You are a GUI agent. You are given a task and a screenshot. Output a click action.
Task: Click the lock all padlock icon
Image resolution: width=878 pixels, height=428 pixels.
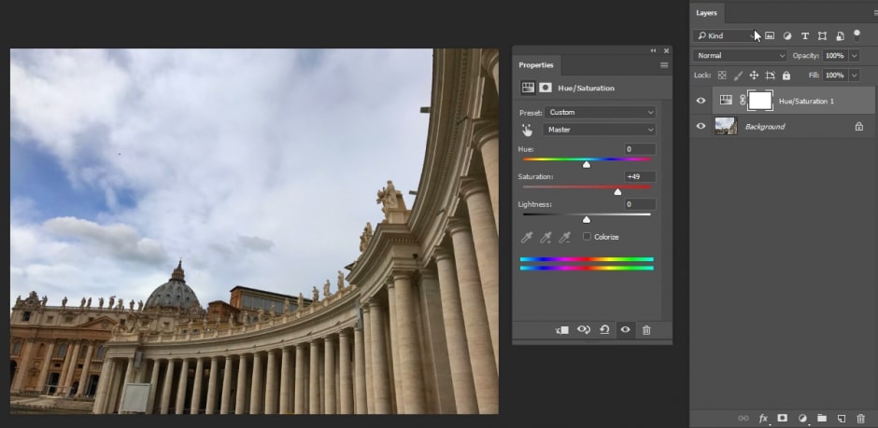click(786, 75)
